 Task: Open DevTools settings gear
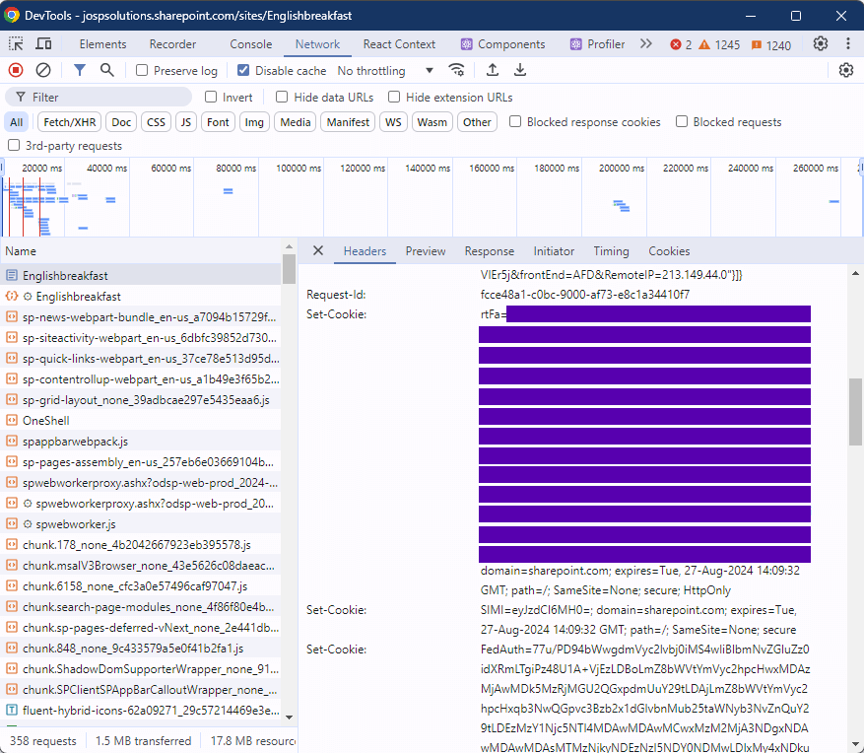point(821,43)
